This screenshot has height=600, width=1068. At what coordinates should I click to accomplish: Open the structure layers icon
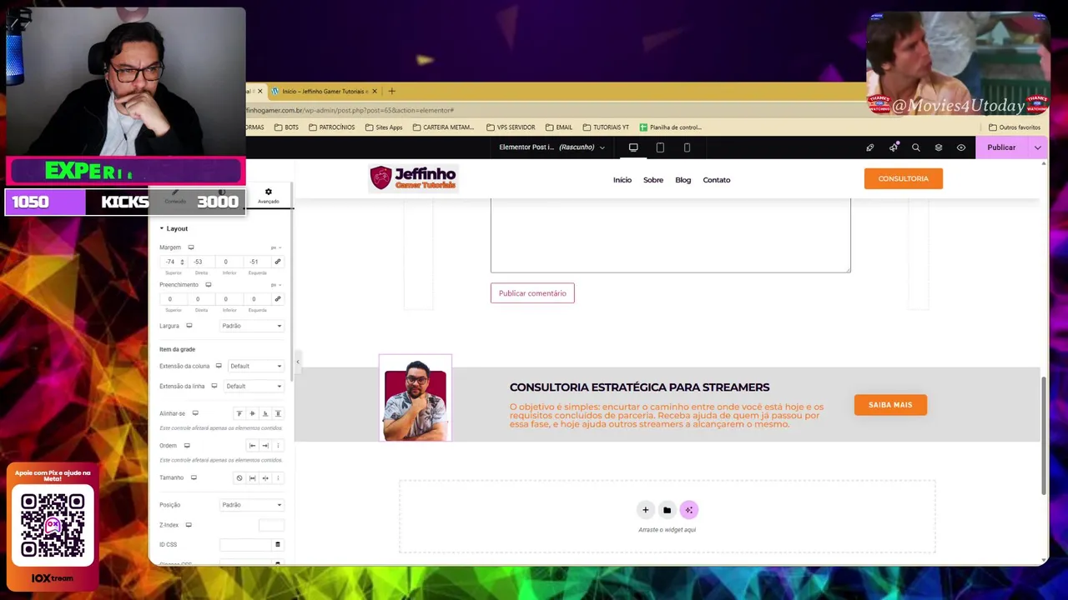pos(938,147)
